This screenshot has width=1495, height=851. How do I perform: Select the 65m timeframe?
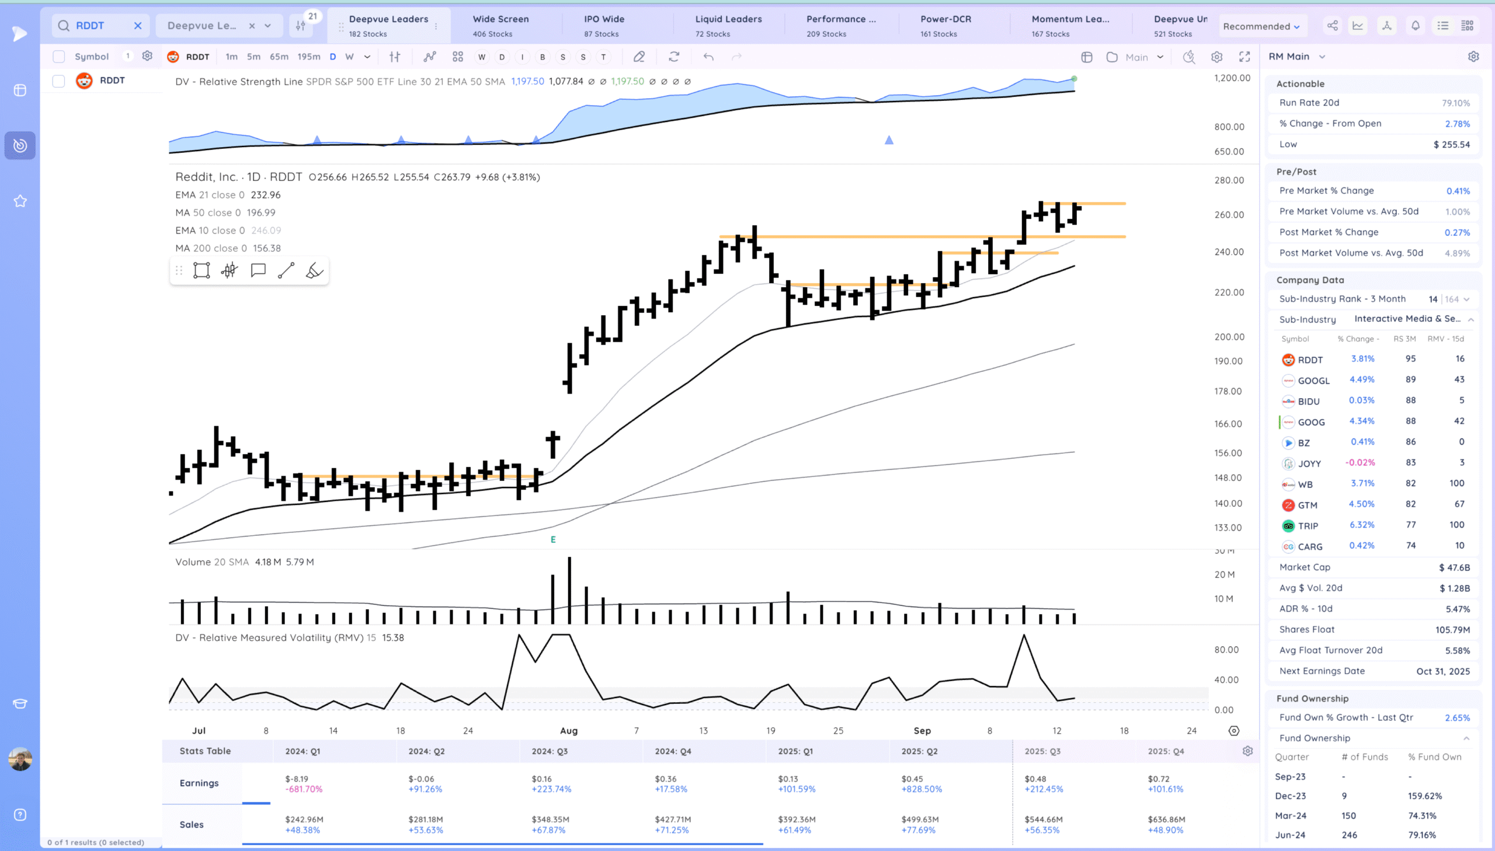click(x=279, y=57)
